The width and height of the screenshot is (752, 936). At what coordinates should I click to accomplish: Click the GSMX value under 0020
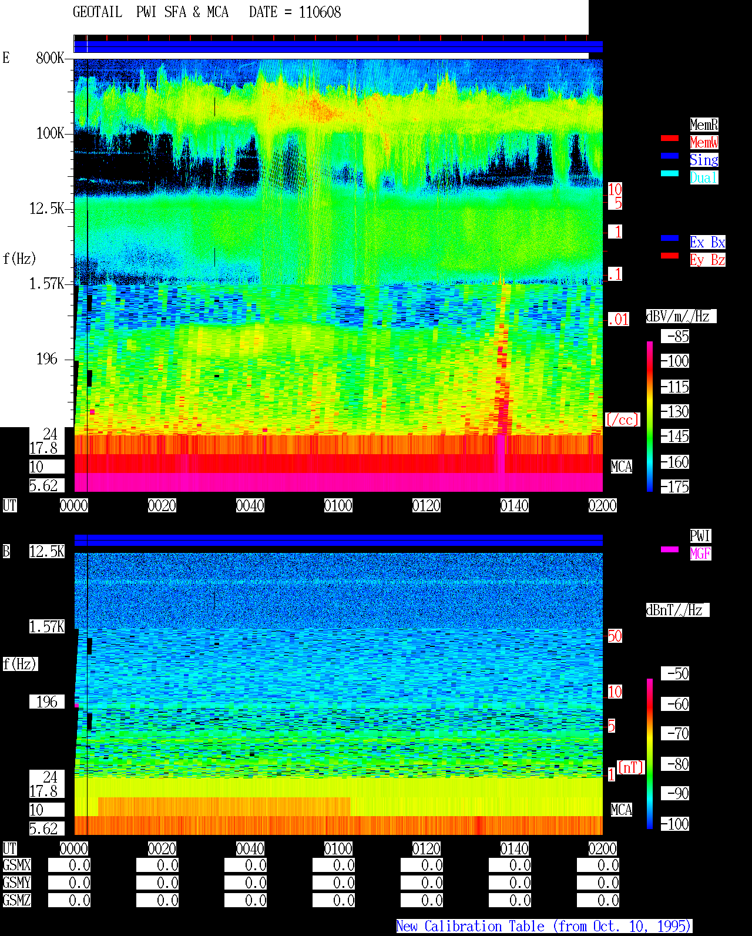157,865
